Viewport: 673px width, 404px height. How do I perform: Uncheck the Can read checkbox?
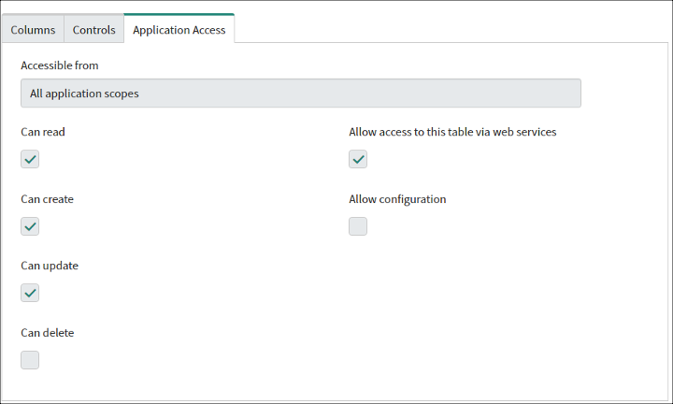(30, 159)
